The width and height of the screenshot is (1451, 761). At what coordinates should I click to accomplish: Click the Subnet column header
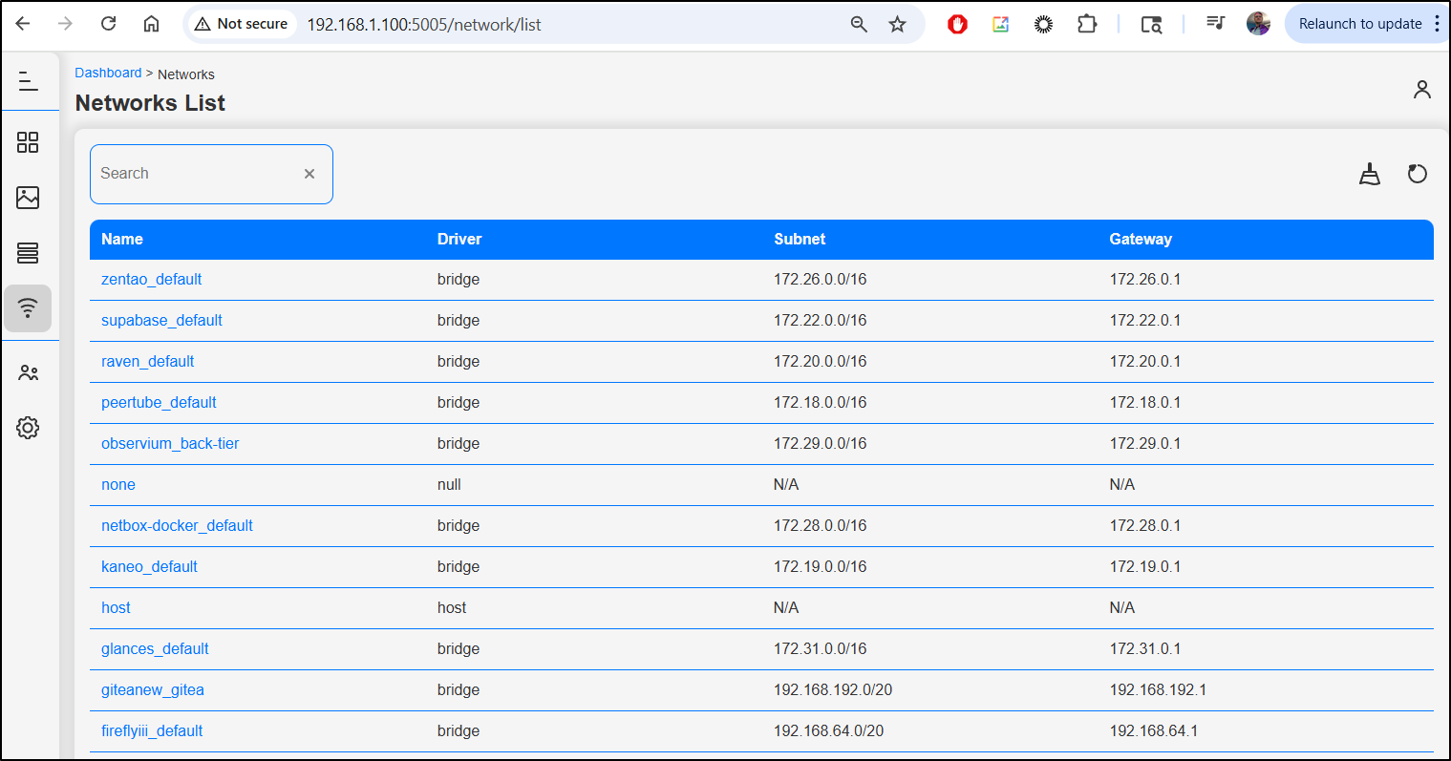click(x=800, y=239)
